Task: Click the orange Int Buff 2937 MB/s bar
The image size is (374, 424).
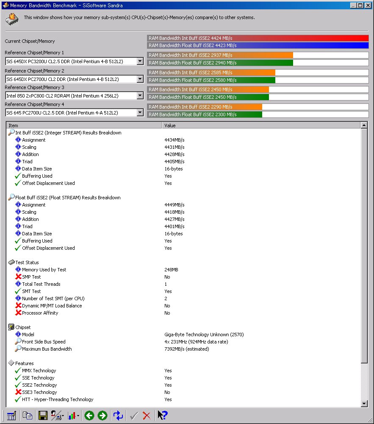Action: click(x=220, y=55)
